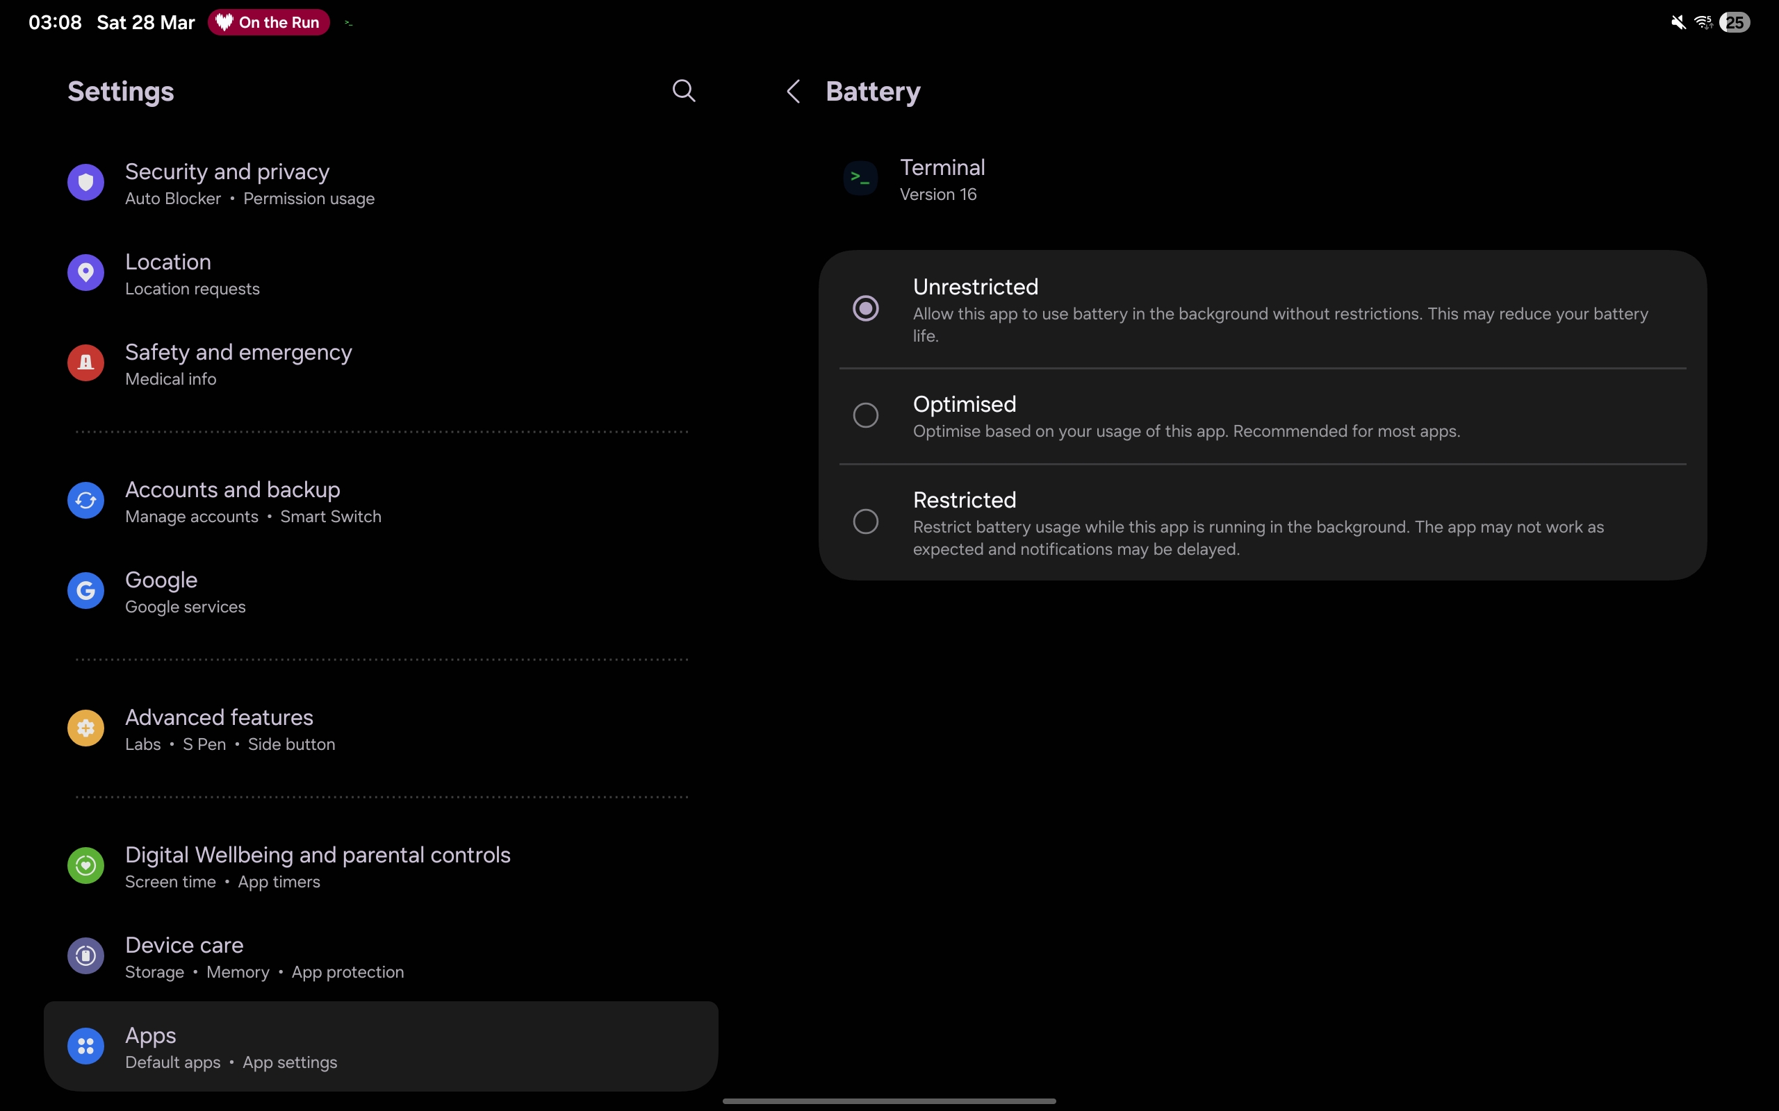Tap the Terminal app icon
The image size is (1779, 1111).
click(860, 178)
